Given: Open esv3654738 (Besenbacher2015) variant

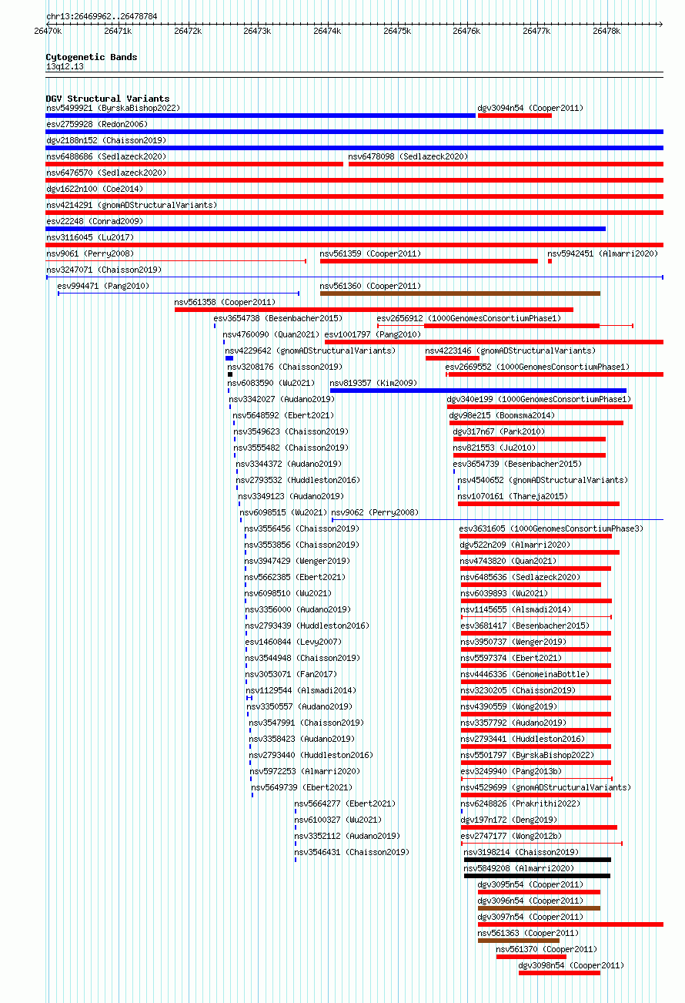Looking at the screenshot, I should tap(278, 318).
